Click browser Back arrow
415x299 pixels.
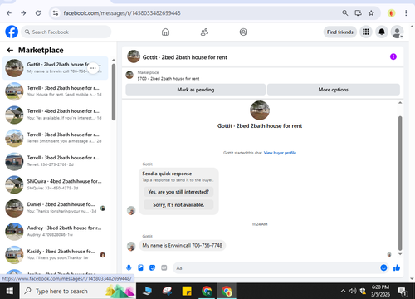click(9, 13)
